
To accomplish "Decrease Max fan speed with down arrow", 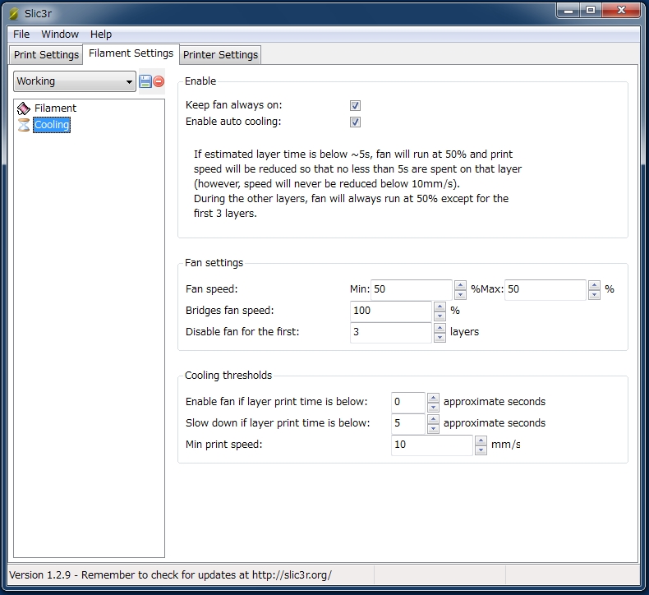I will coord(594,294).
